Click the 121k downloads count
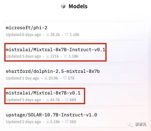Screen dimensions: 151x131 [55, 56]
